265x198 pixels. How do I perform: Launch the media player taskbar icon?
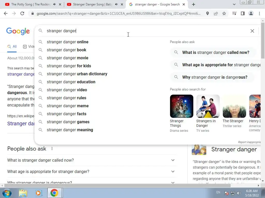pos(38,193)
